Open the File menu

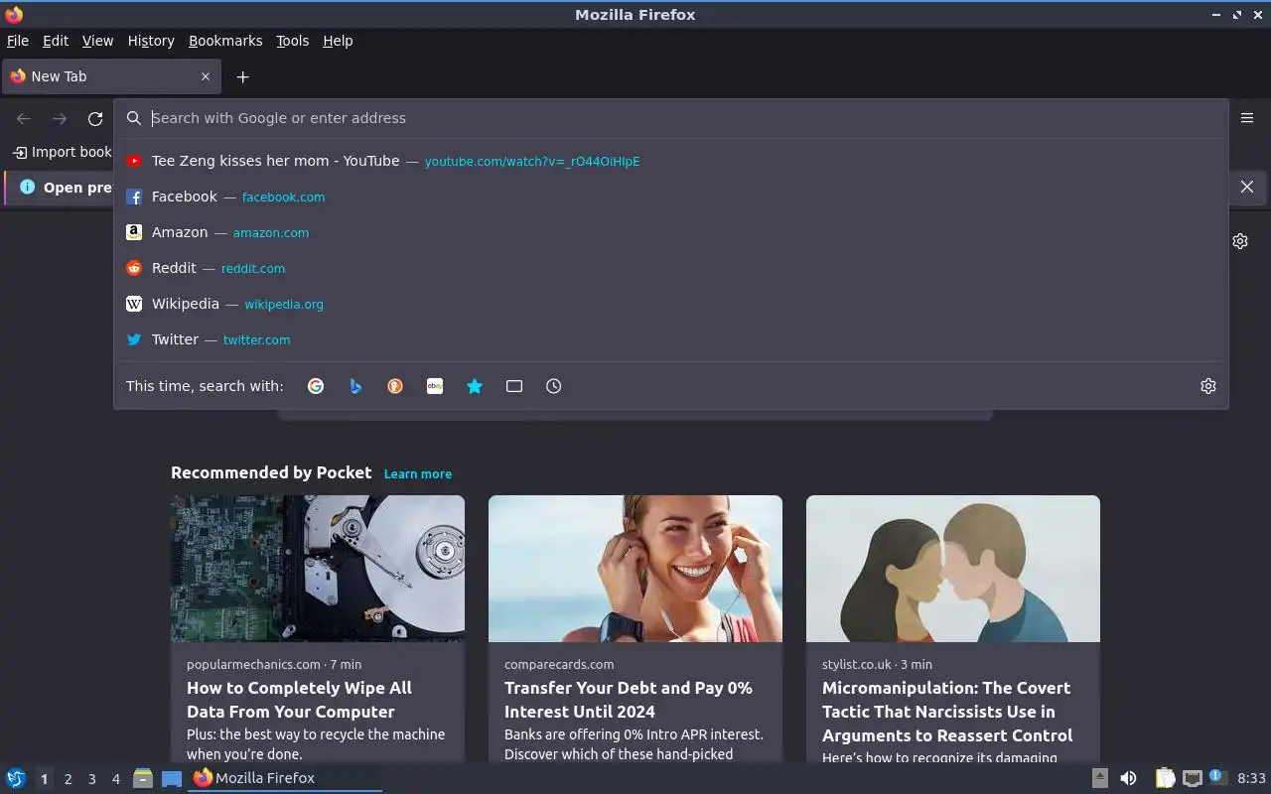coord(18,41)
